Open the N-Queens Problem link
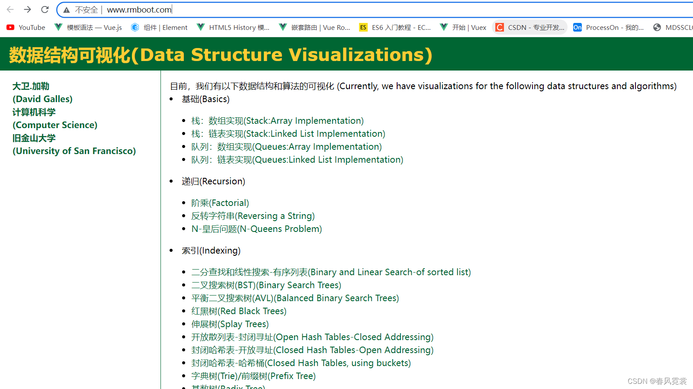The width and height of the screenshot is (693, 389). 257,229
